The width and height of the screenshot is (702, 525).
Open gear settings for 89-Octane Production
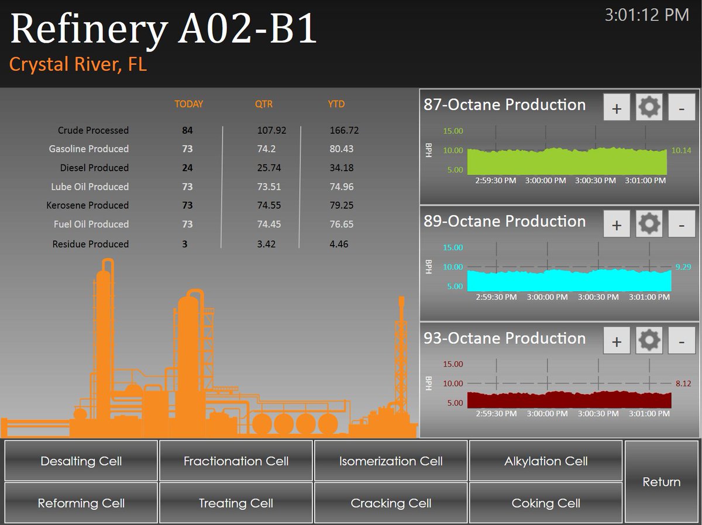point(649,224)
